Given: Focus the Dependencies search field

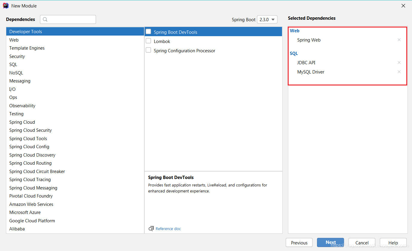Looking at the screenshot, I should pos(68,19).
